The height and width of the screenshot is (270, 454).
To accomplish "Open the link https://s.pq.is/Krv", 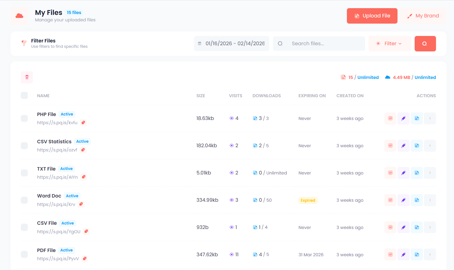I will pos(56,204).
